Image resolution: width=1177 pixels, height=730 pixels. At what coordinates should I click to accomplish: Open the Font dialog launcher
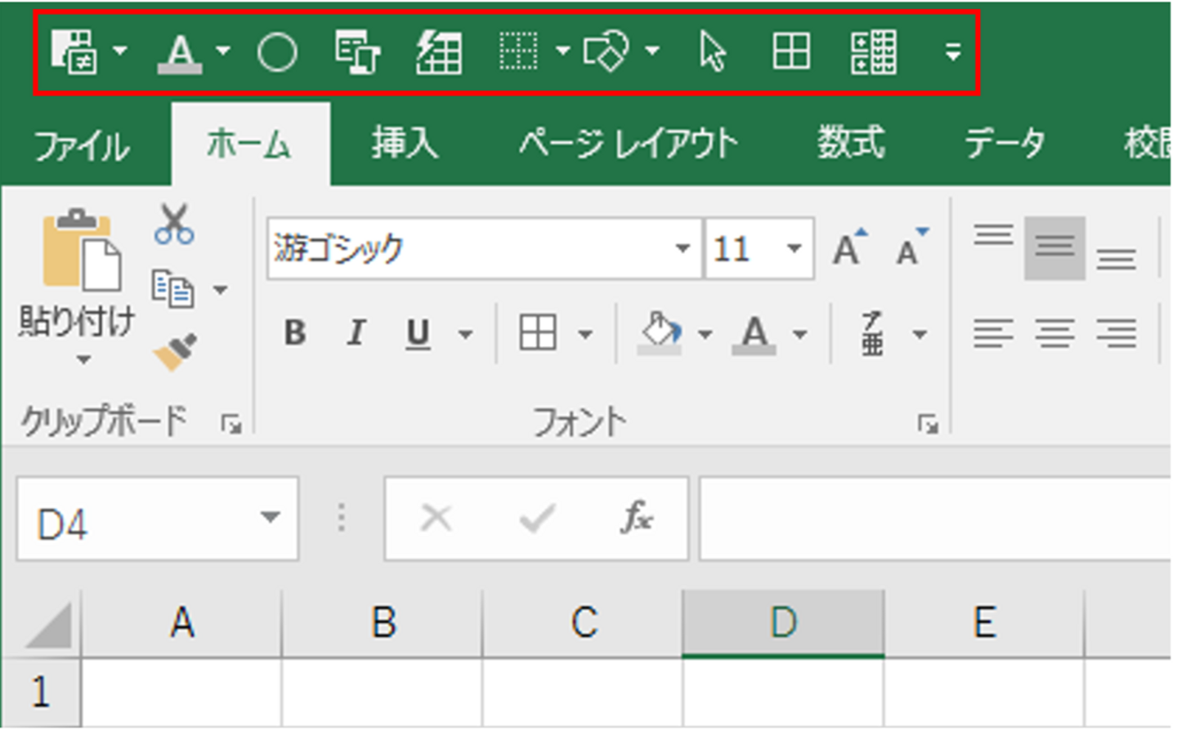pos(927,424)
